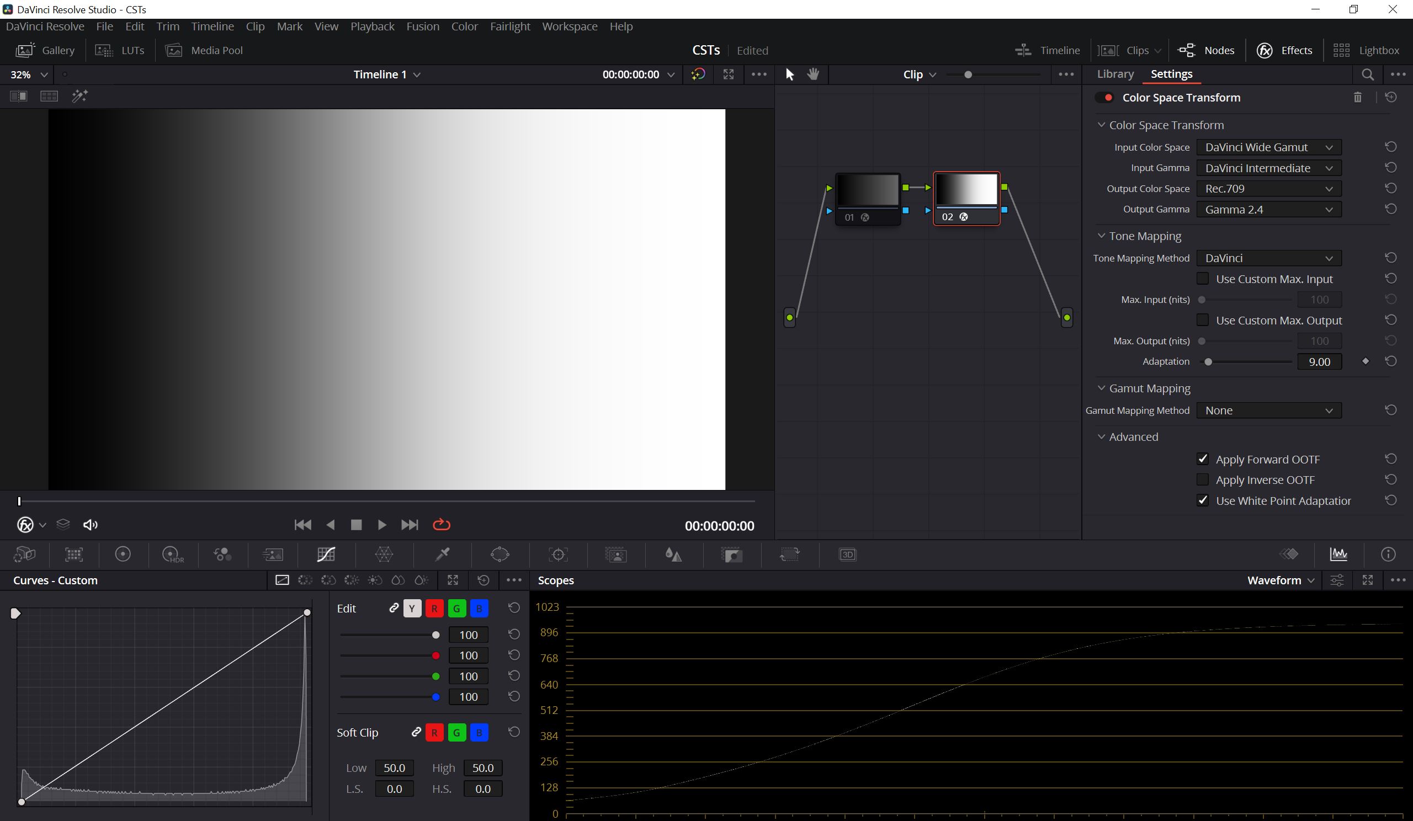Open the RGB Mixer palette
1413x821 pixels.
(x=222, y=555)
